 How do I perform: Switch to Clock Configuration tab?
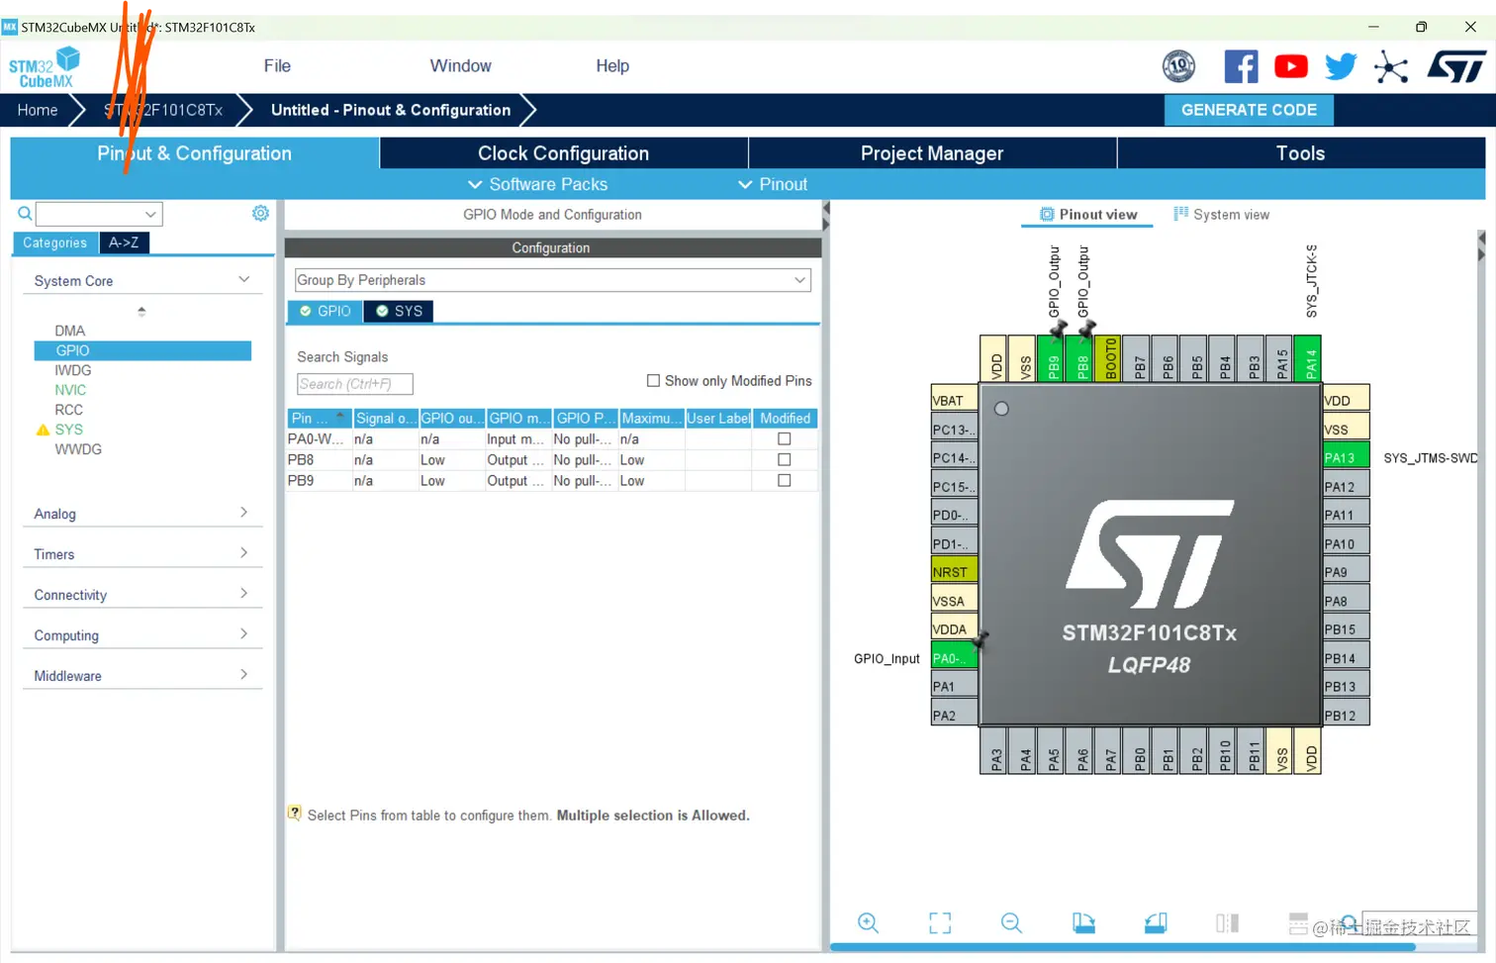(564, 153)
